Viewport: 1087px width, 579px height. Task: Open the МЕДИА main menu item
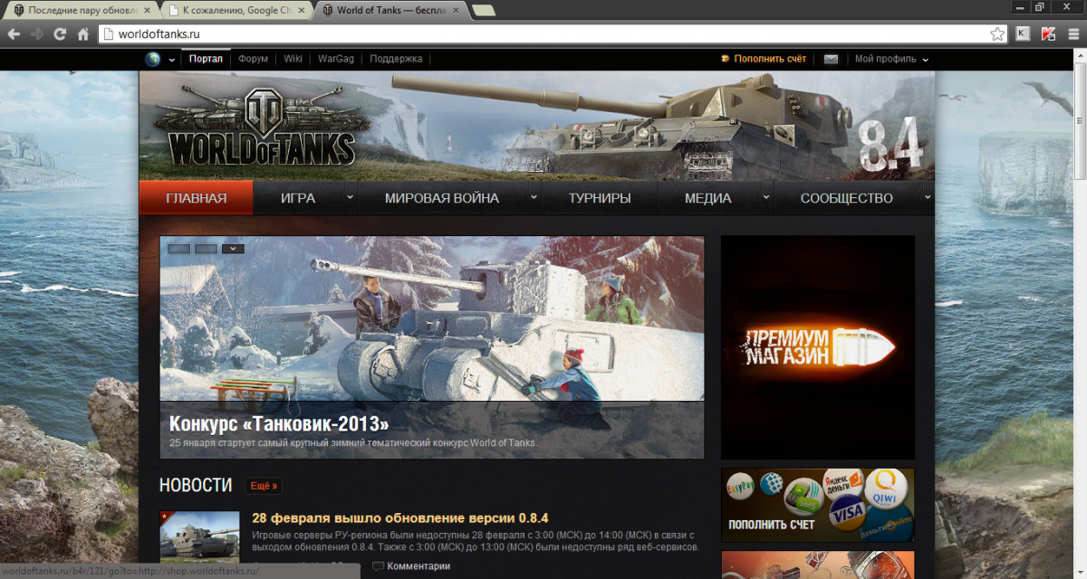[x=708, y=197]
